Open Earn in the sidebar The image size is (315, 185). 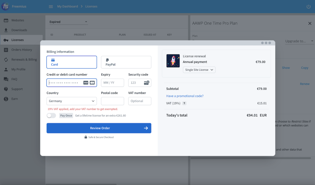(14, 99)
